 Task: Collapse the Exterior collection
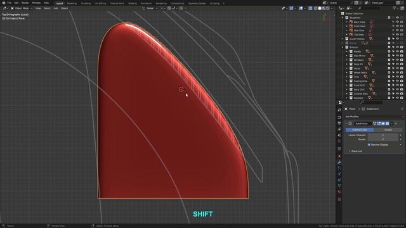coord(343,47)
